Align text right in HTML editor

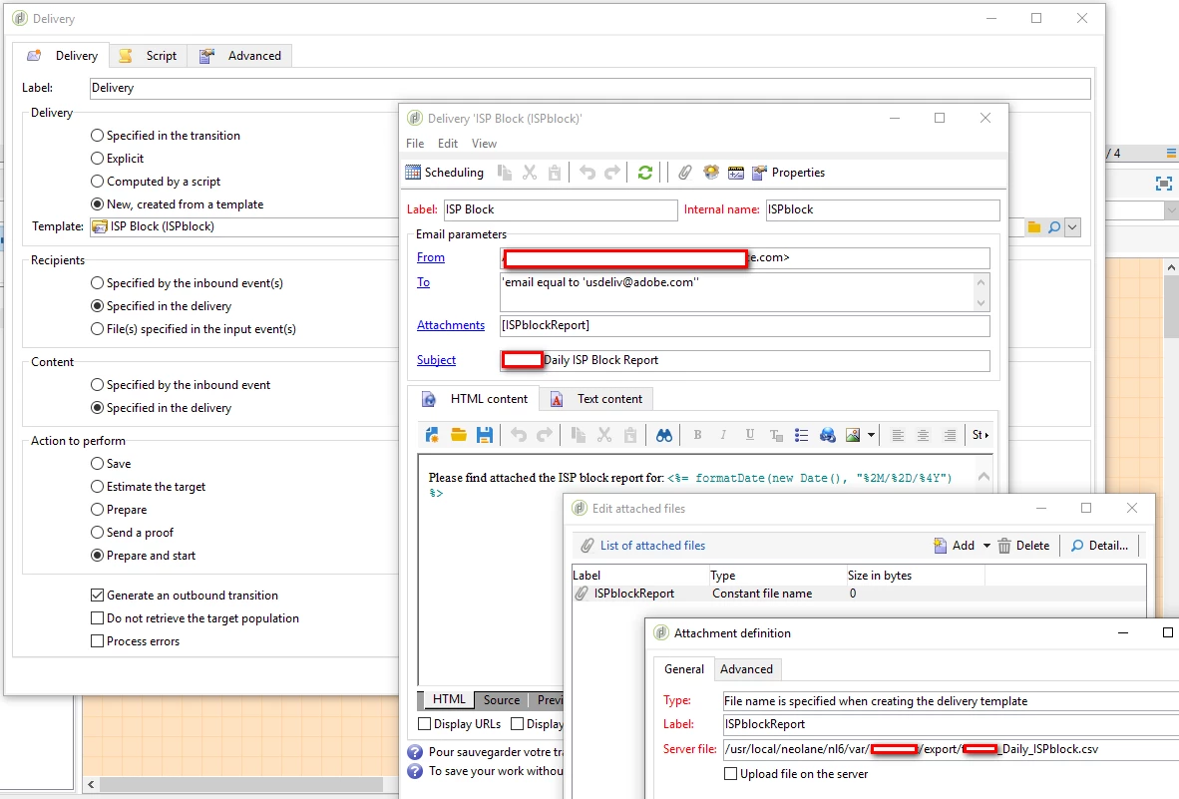[x=950, y=435]
